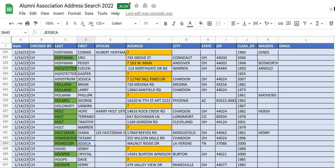Star this spreadsheet document

click(137, 6)
